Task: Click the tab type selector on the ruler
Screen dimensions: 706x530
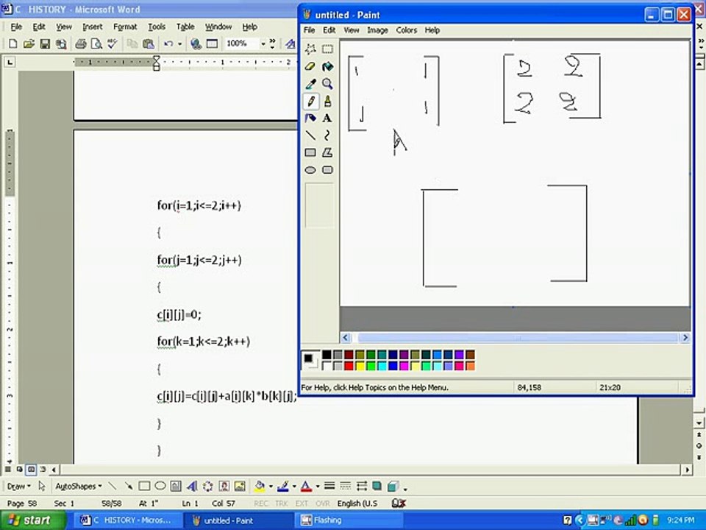Action: pyautogui.click(x=10, y=62)
